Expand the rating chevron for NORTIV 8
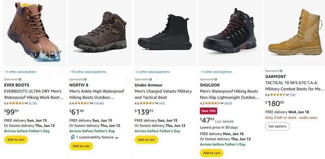 [x=91, y=103]
